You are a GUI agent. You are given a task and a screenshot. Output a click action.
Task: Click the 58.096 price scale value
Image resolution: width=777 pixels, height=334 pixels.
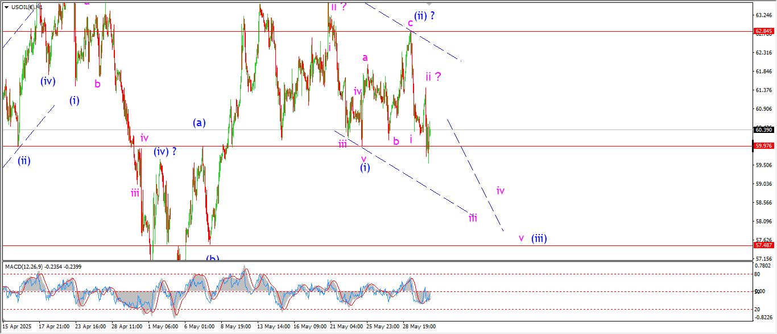click(763, 221)
